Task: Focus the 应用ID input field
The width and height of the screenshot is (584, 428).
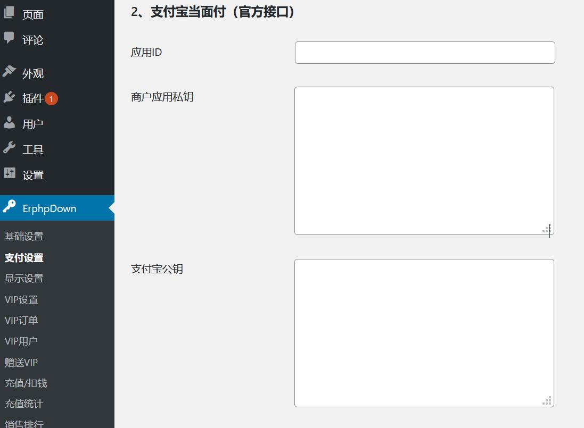Action: (x=424, y=53)
